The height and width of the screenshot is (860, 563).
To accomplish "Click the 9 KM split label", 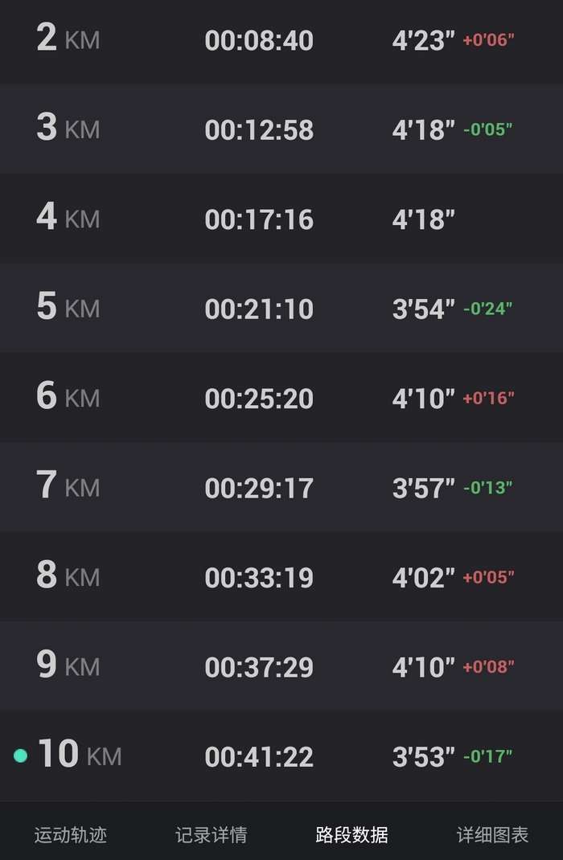I will click(x=68, y=665).
